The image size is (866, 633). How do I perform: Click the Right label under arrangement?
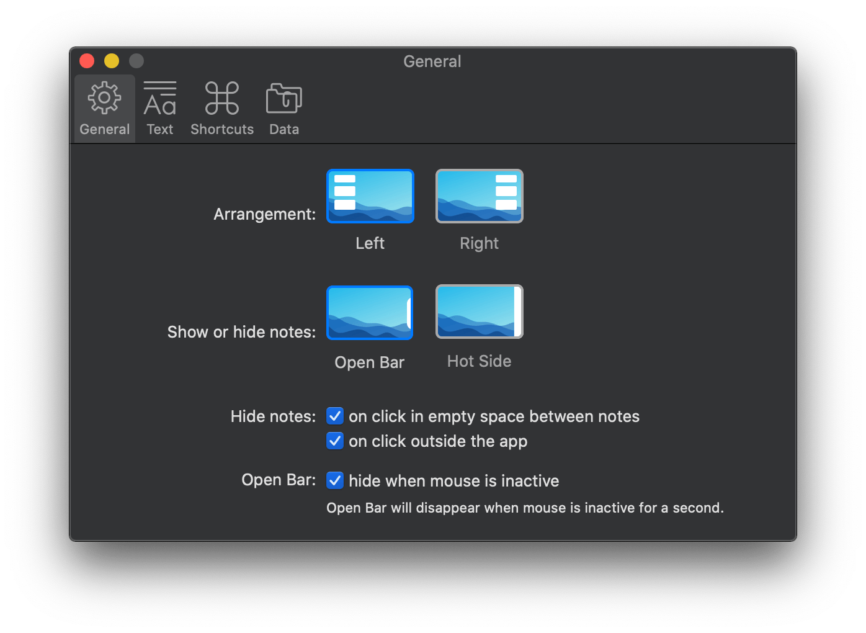pyautogui.click(x=479, y=243)
